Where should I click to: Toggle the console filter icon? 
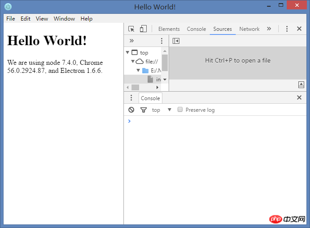pos(144,110)
